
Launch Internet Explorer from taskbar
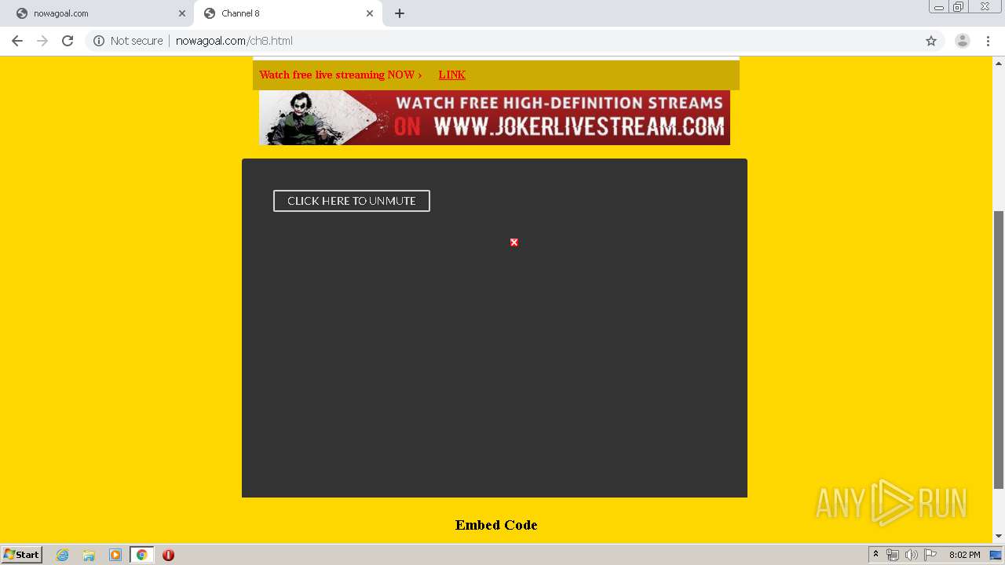[x=63, y=555]
